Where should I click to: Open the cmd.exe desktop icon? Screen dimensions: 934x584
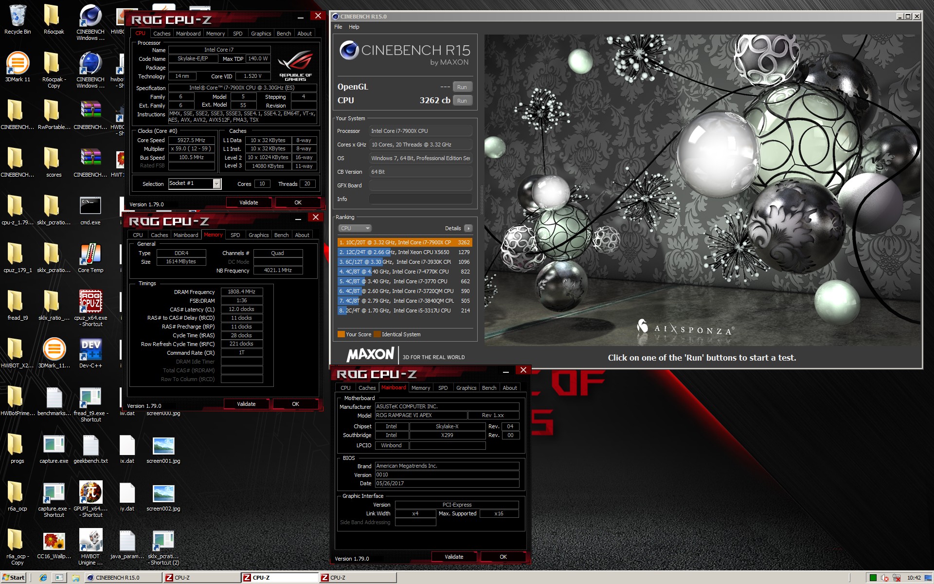click(x=90, y=207)
